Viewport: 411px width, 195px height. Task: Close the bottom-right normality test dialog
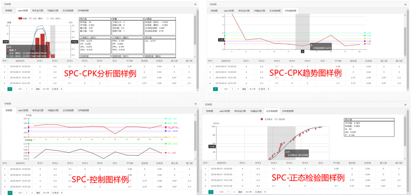[x=405, y=104]
